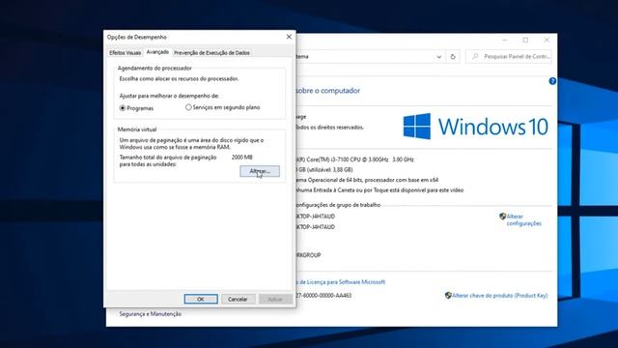
Task: Click the help question mark icon
Action: 552,81
